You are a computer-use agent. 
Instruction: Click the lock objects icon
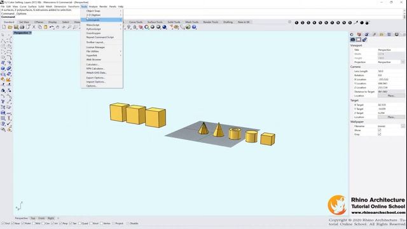coord(135,27)
